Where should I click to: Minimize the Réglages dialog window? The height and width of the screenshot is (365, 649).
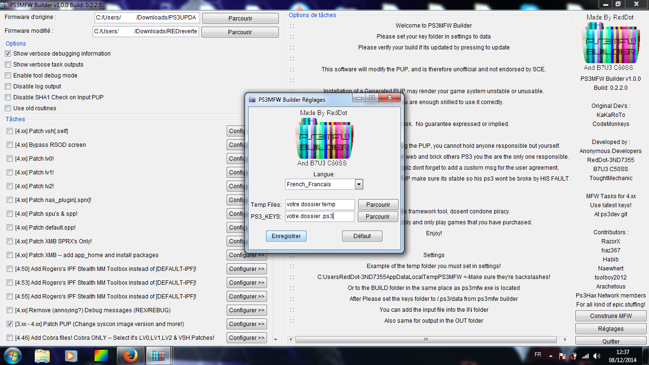(360, 98)
